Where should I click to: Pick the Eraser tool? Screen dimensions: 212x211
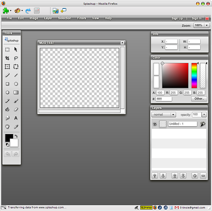click(x=16, y=109)
